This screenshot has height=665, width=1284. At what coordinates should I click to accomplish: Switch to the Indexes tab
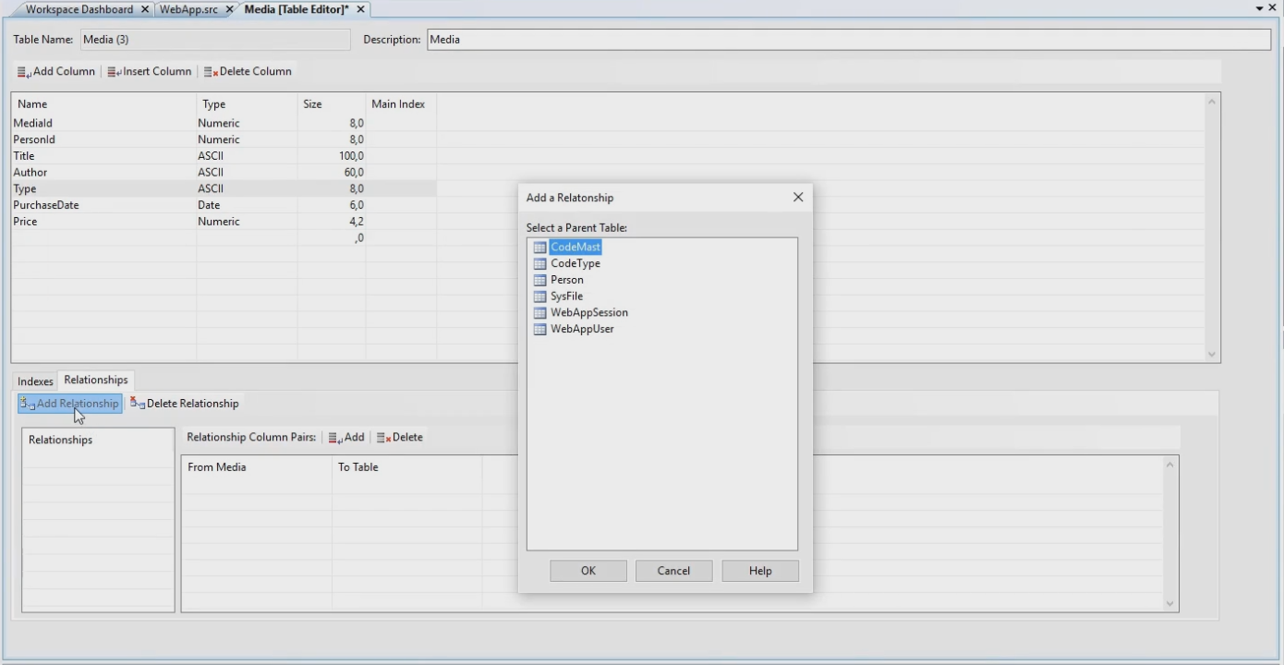pos(35,381)
